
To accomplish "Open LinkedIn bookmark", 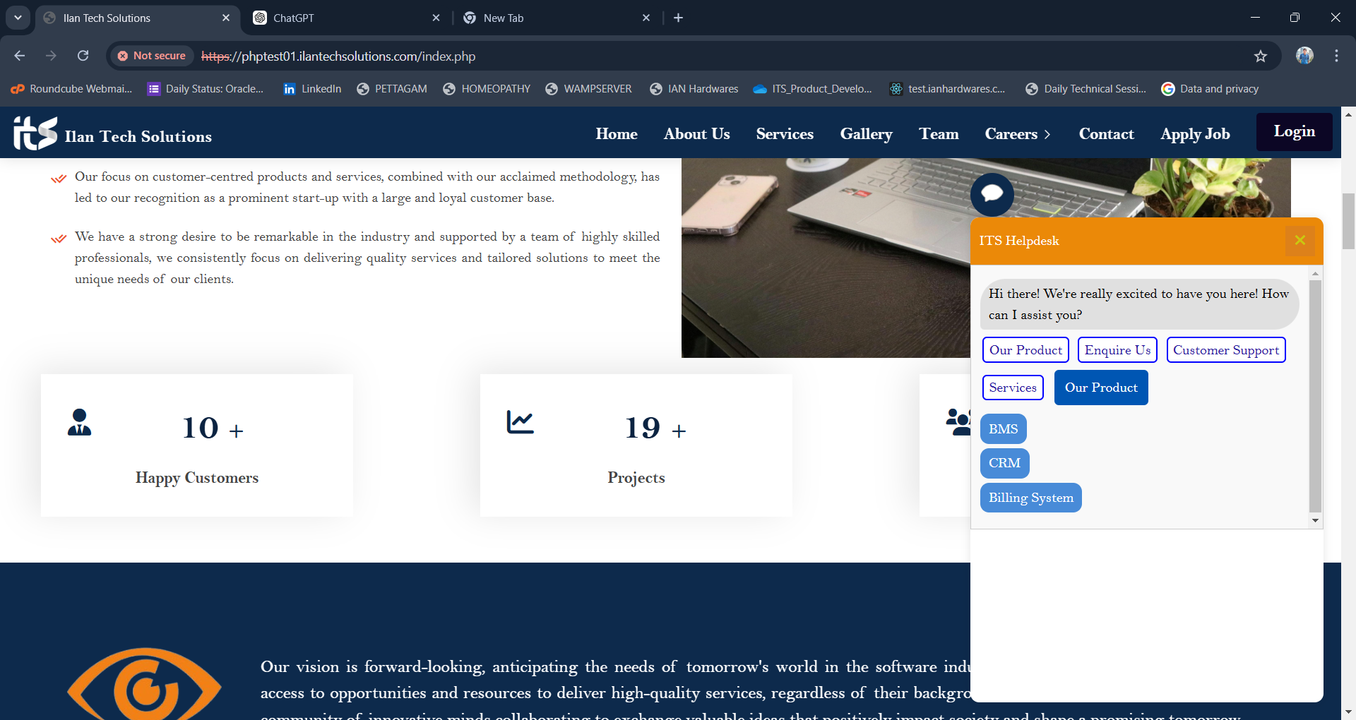I will tap(312, 89).
